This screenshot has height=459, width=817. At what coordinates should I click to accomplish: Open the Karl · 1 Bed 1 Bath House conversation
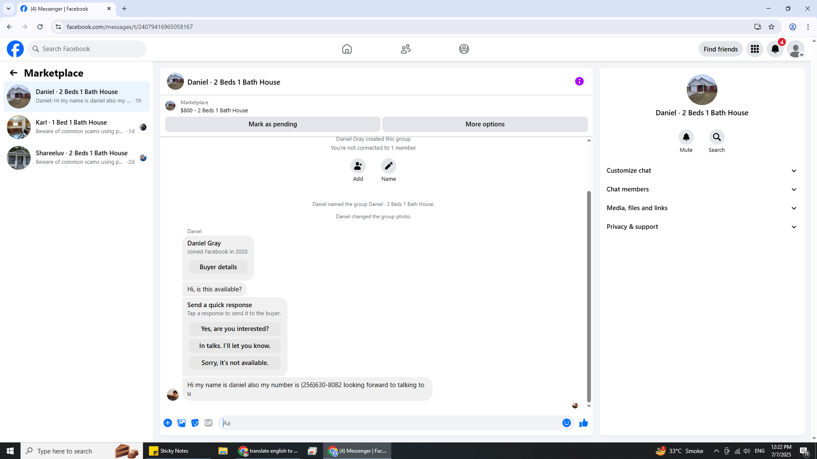point(77,127)
